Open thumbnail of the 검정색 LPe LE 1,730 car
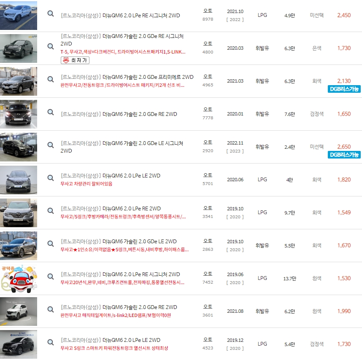362x360 pixels. [x=19, y=344]
